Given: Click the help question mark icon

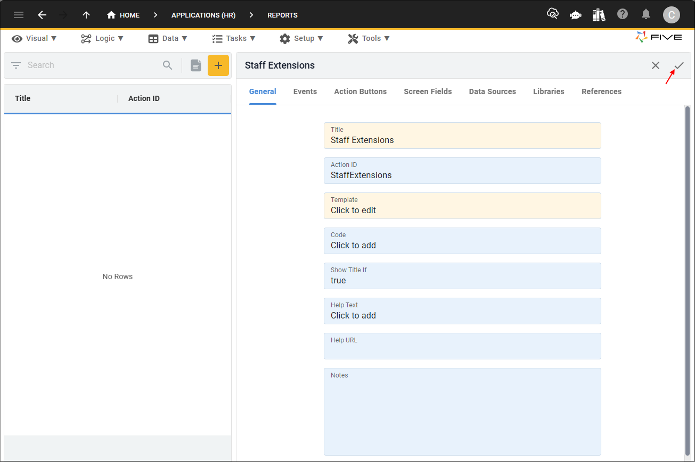Looking at the screenshot, I should (x=623, y=14).
